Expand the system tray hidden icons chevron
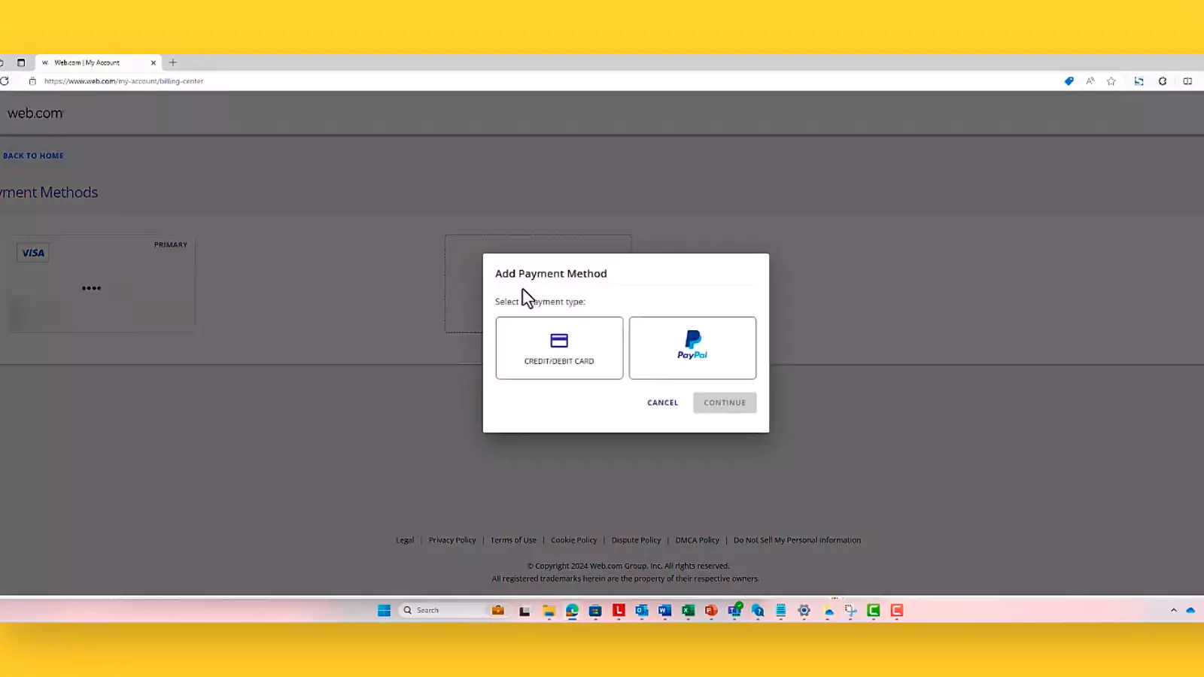Viewport: 1204px width, 677px height. pyautogui.click(x=1173, y=610)
